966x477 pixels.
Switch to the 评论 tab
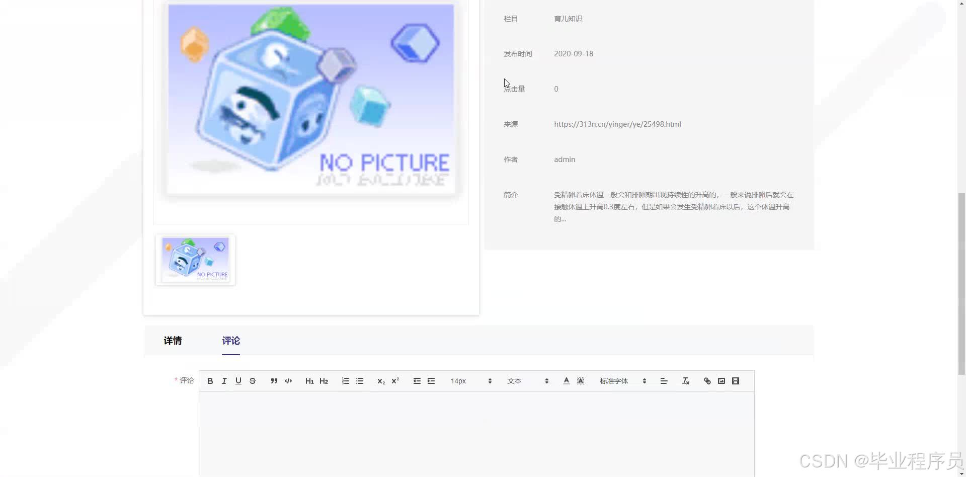pos(231,341)
